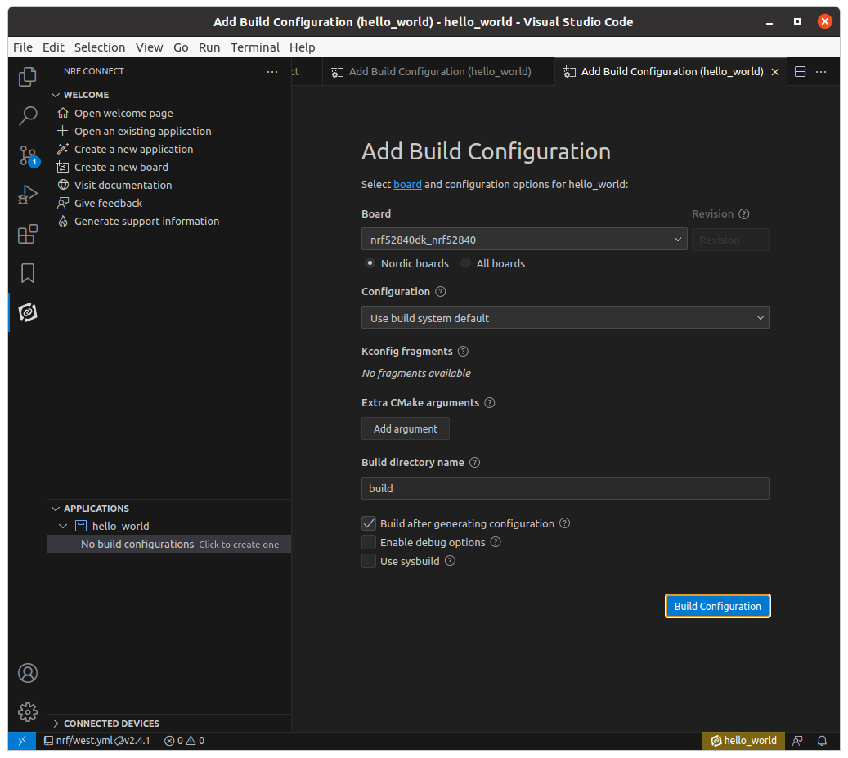Image resolution: width=848 pixels, height=758 pixels.
Task: Open the Board dropdown nrf52840dk_nrf52840
Action: click(524, 240)
